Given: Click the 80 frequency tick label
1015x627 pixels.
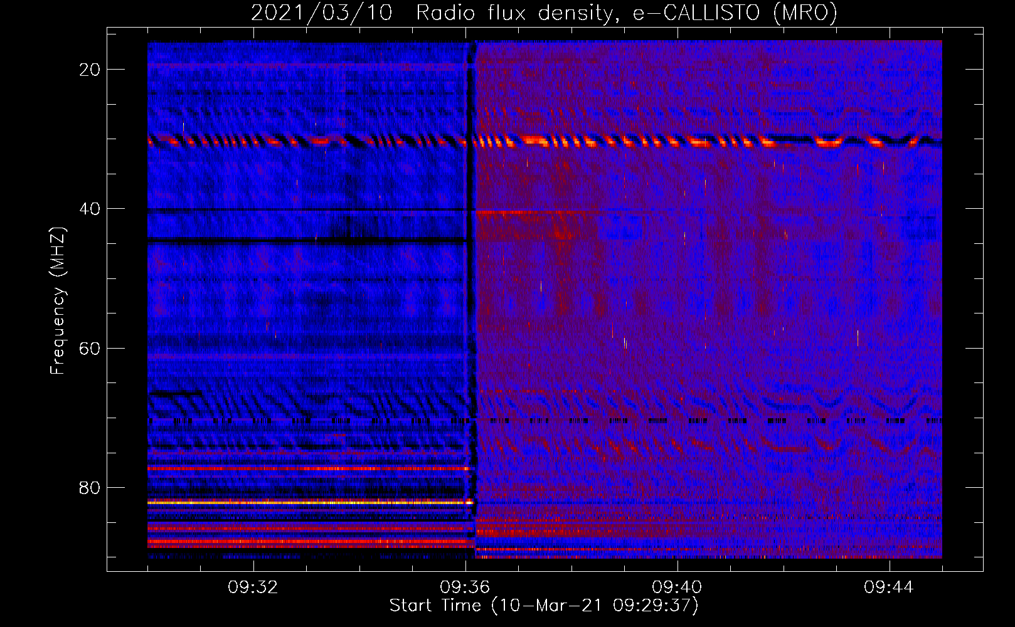Looking at the screenshot, I should click(90, 487).
